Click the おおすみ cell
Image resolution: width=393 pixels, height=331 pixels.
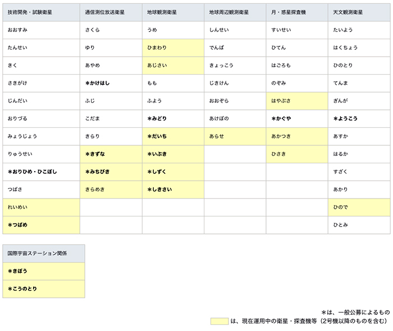[x=42, y=30]
